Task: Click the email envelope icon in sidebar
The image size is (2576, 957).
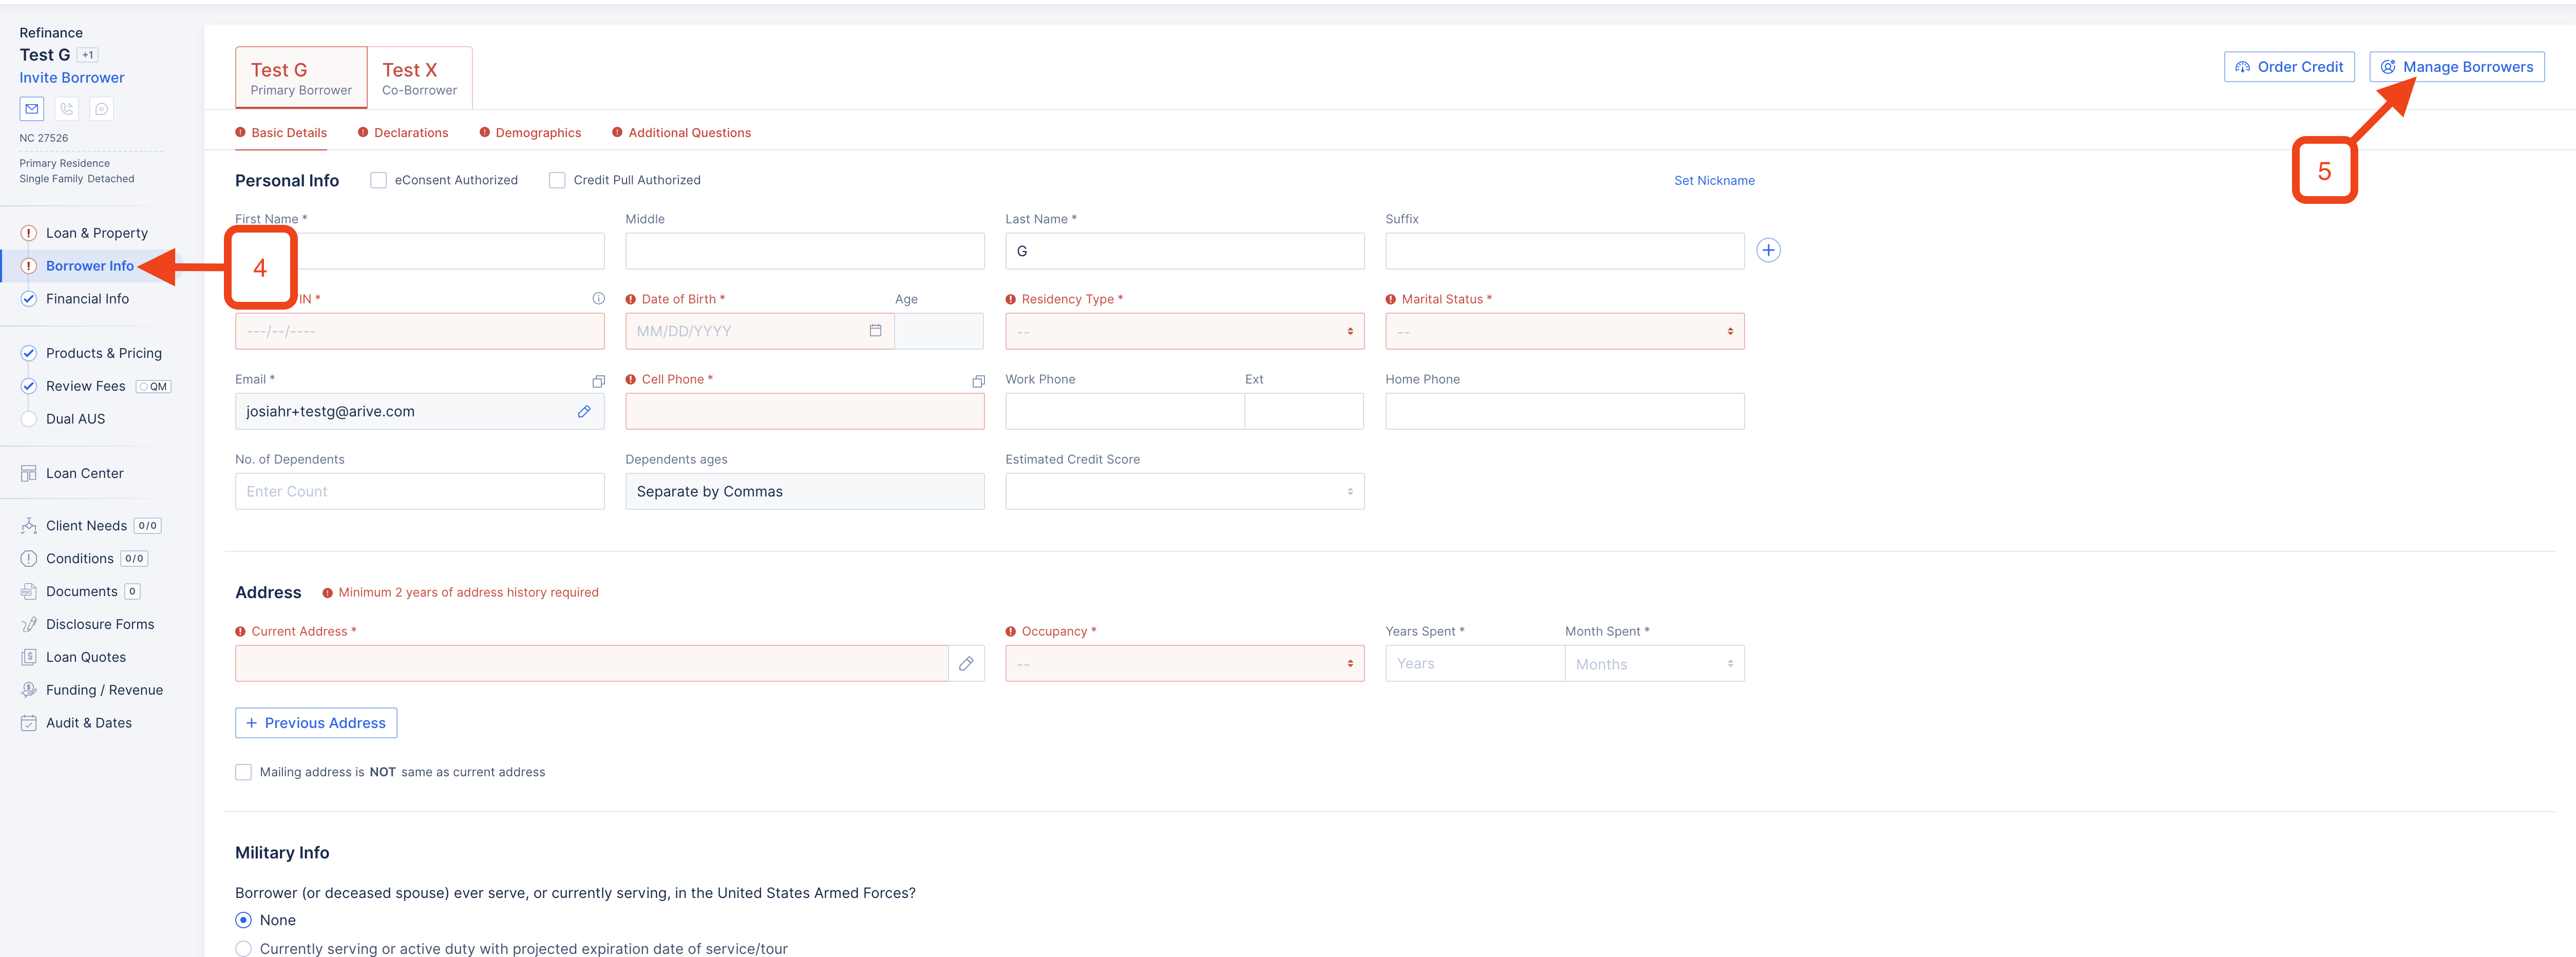Action: tap(31, 109)
